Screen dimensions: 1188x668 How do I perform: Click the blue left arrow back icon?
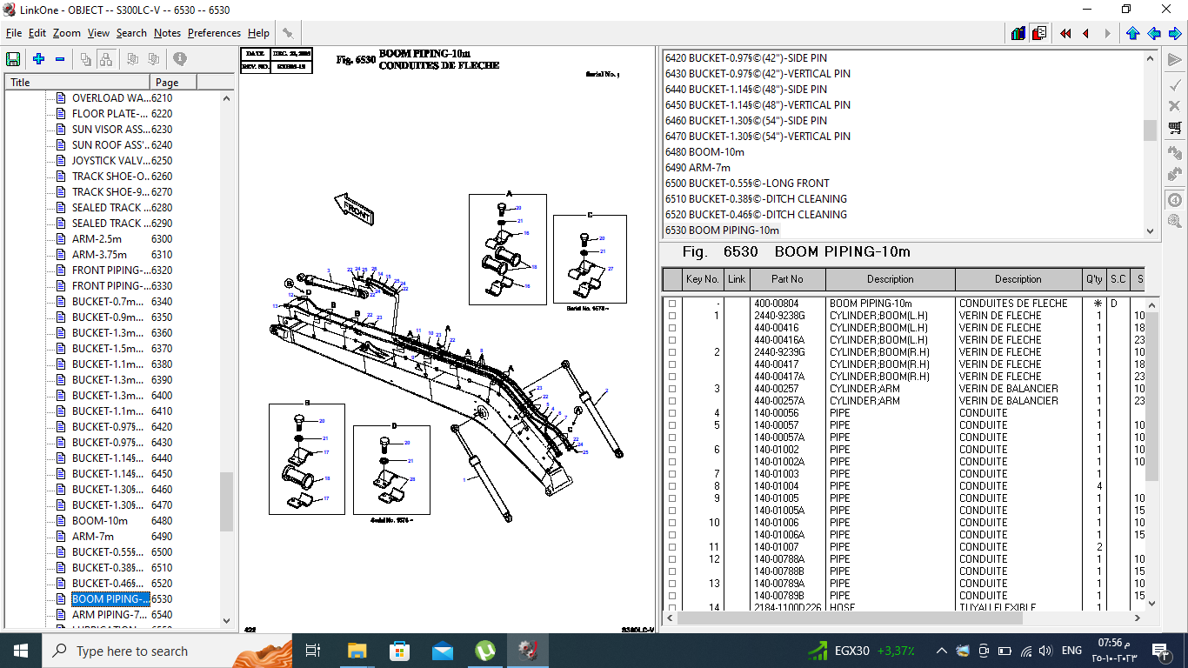[1154, 33]
